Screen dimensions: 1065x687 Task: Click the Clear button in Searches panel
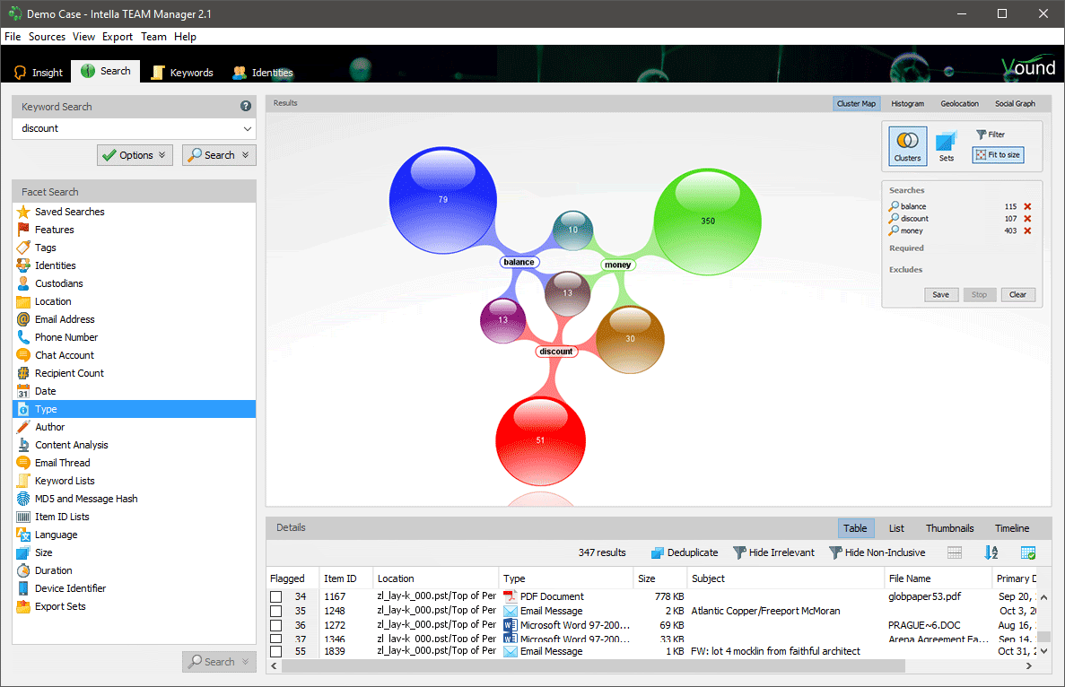click(1017, 294)
